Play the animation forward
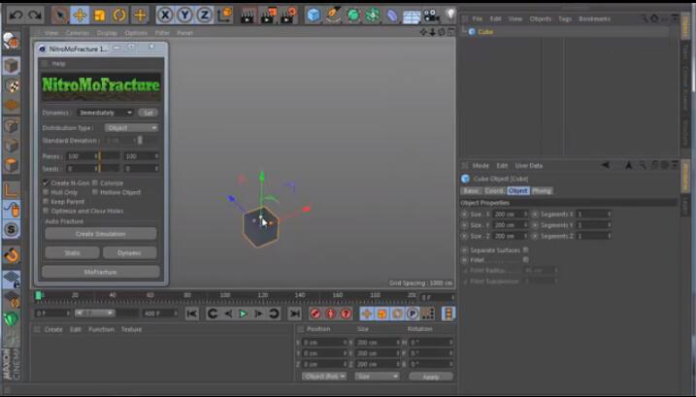 243,314
